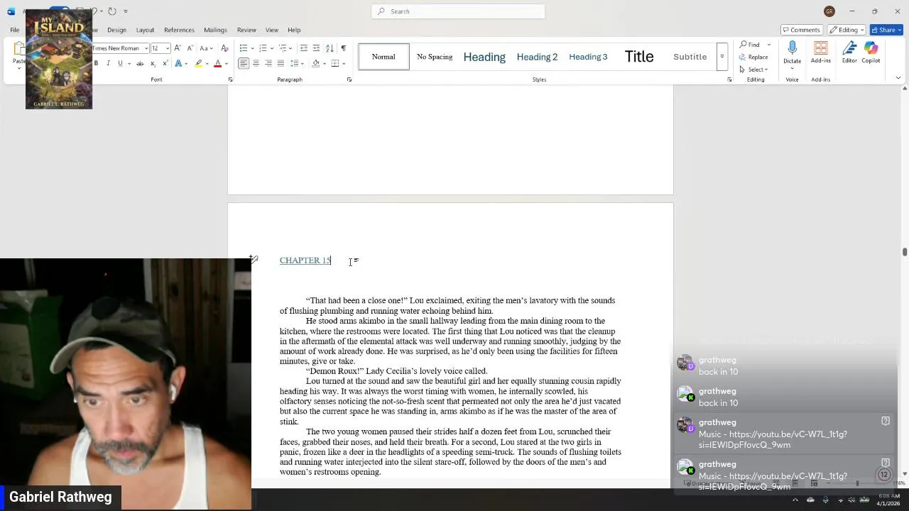Click the Shading paint bucket icon
The image size is (909, 511).
(315, 64)
